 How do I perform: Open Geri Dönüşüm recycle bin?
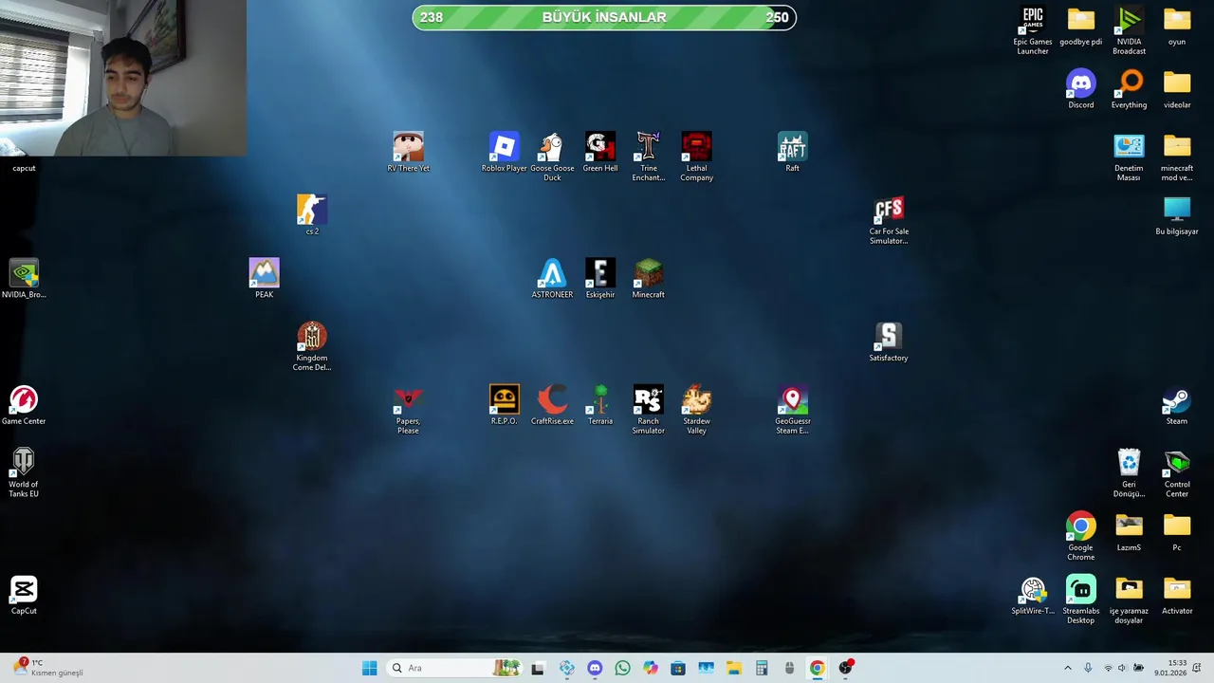(1129, 472)
